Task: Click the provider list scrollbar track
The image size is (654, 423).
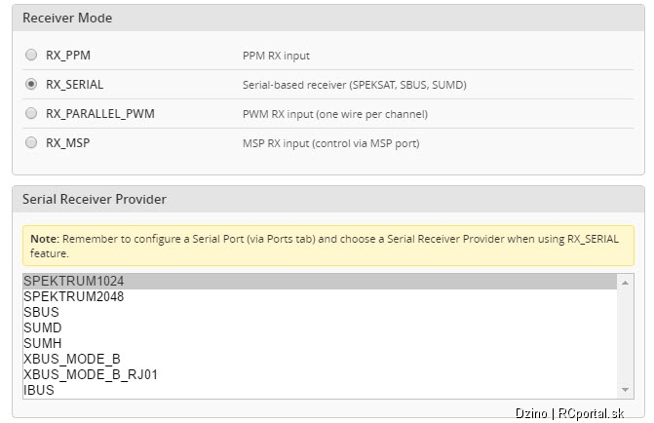Action: (625, 336)
